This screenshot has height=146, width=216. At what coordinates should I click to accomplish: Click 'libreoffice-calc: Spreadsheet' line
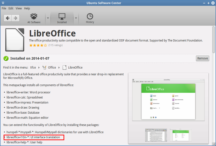(x=25, y=97)
